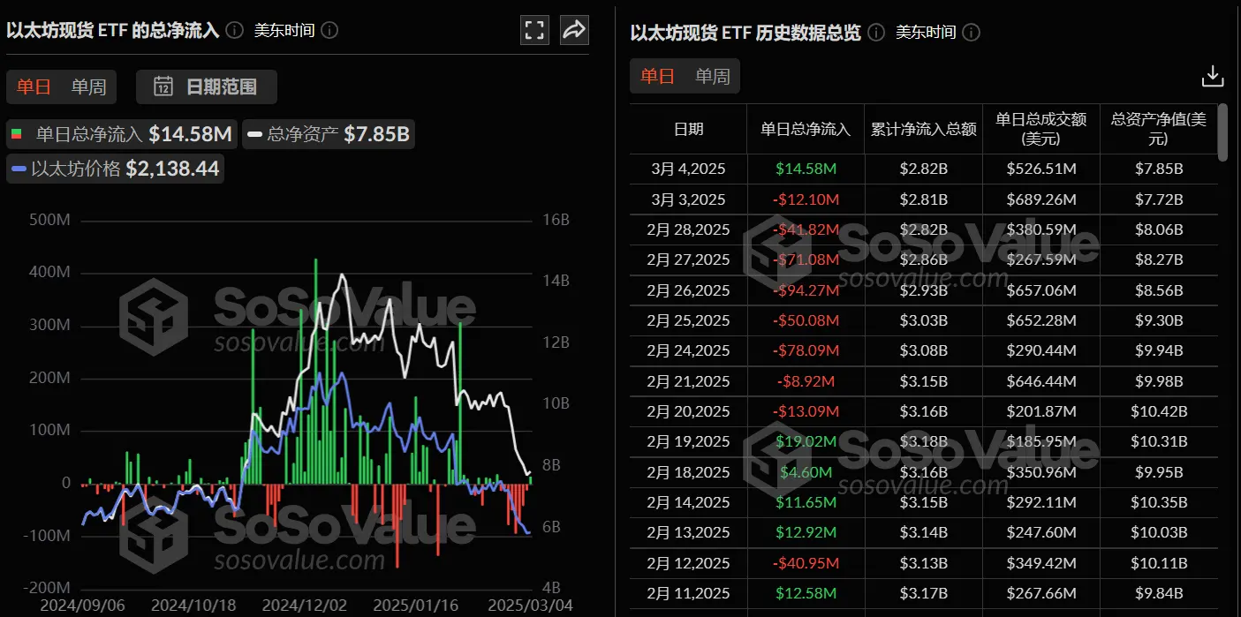Image resolution: width=1241 pixels, height=617 pixels.
Task: Open the info tooltip for 以太坊现货 ETF 历史数据总览
Action: 875,33
